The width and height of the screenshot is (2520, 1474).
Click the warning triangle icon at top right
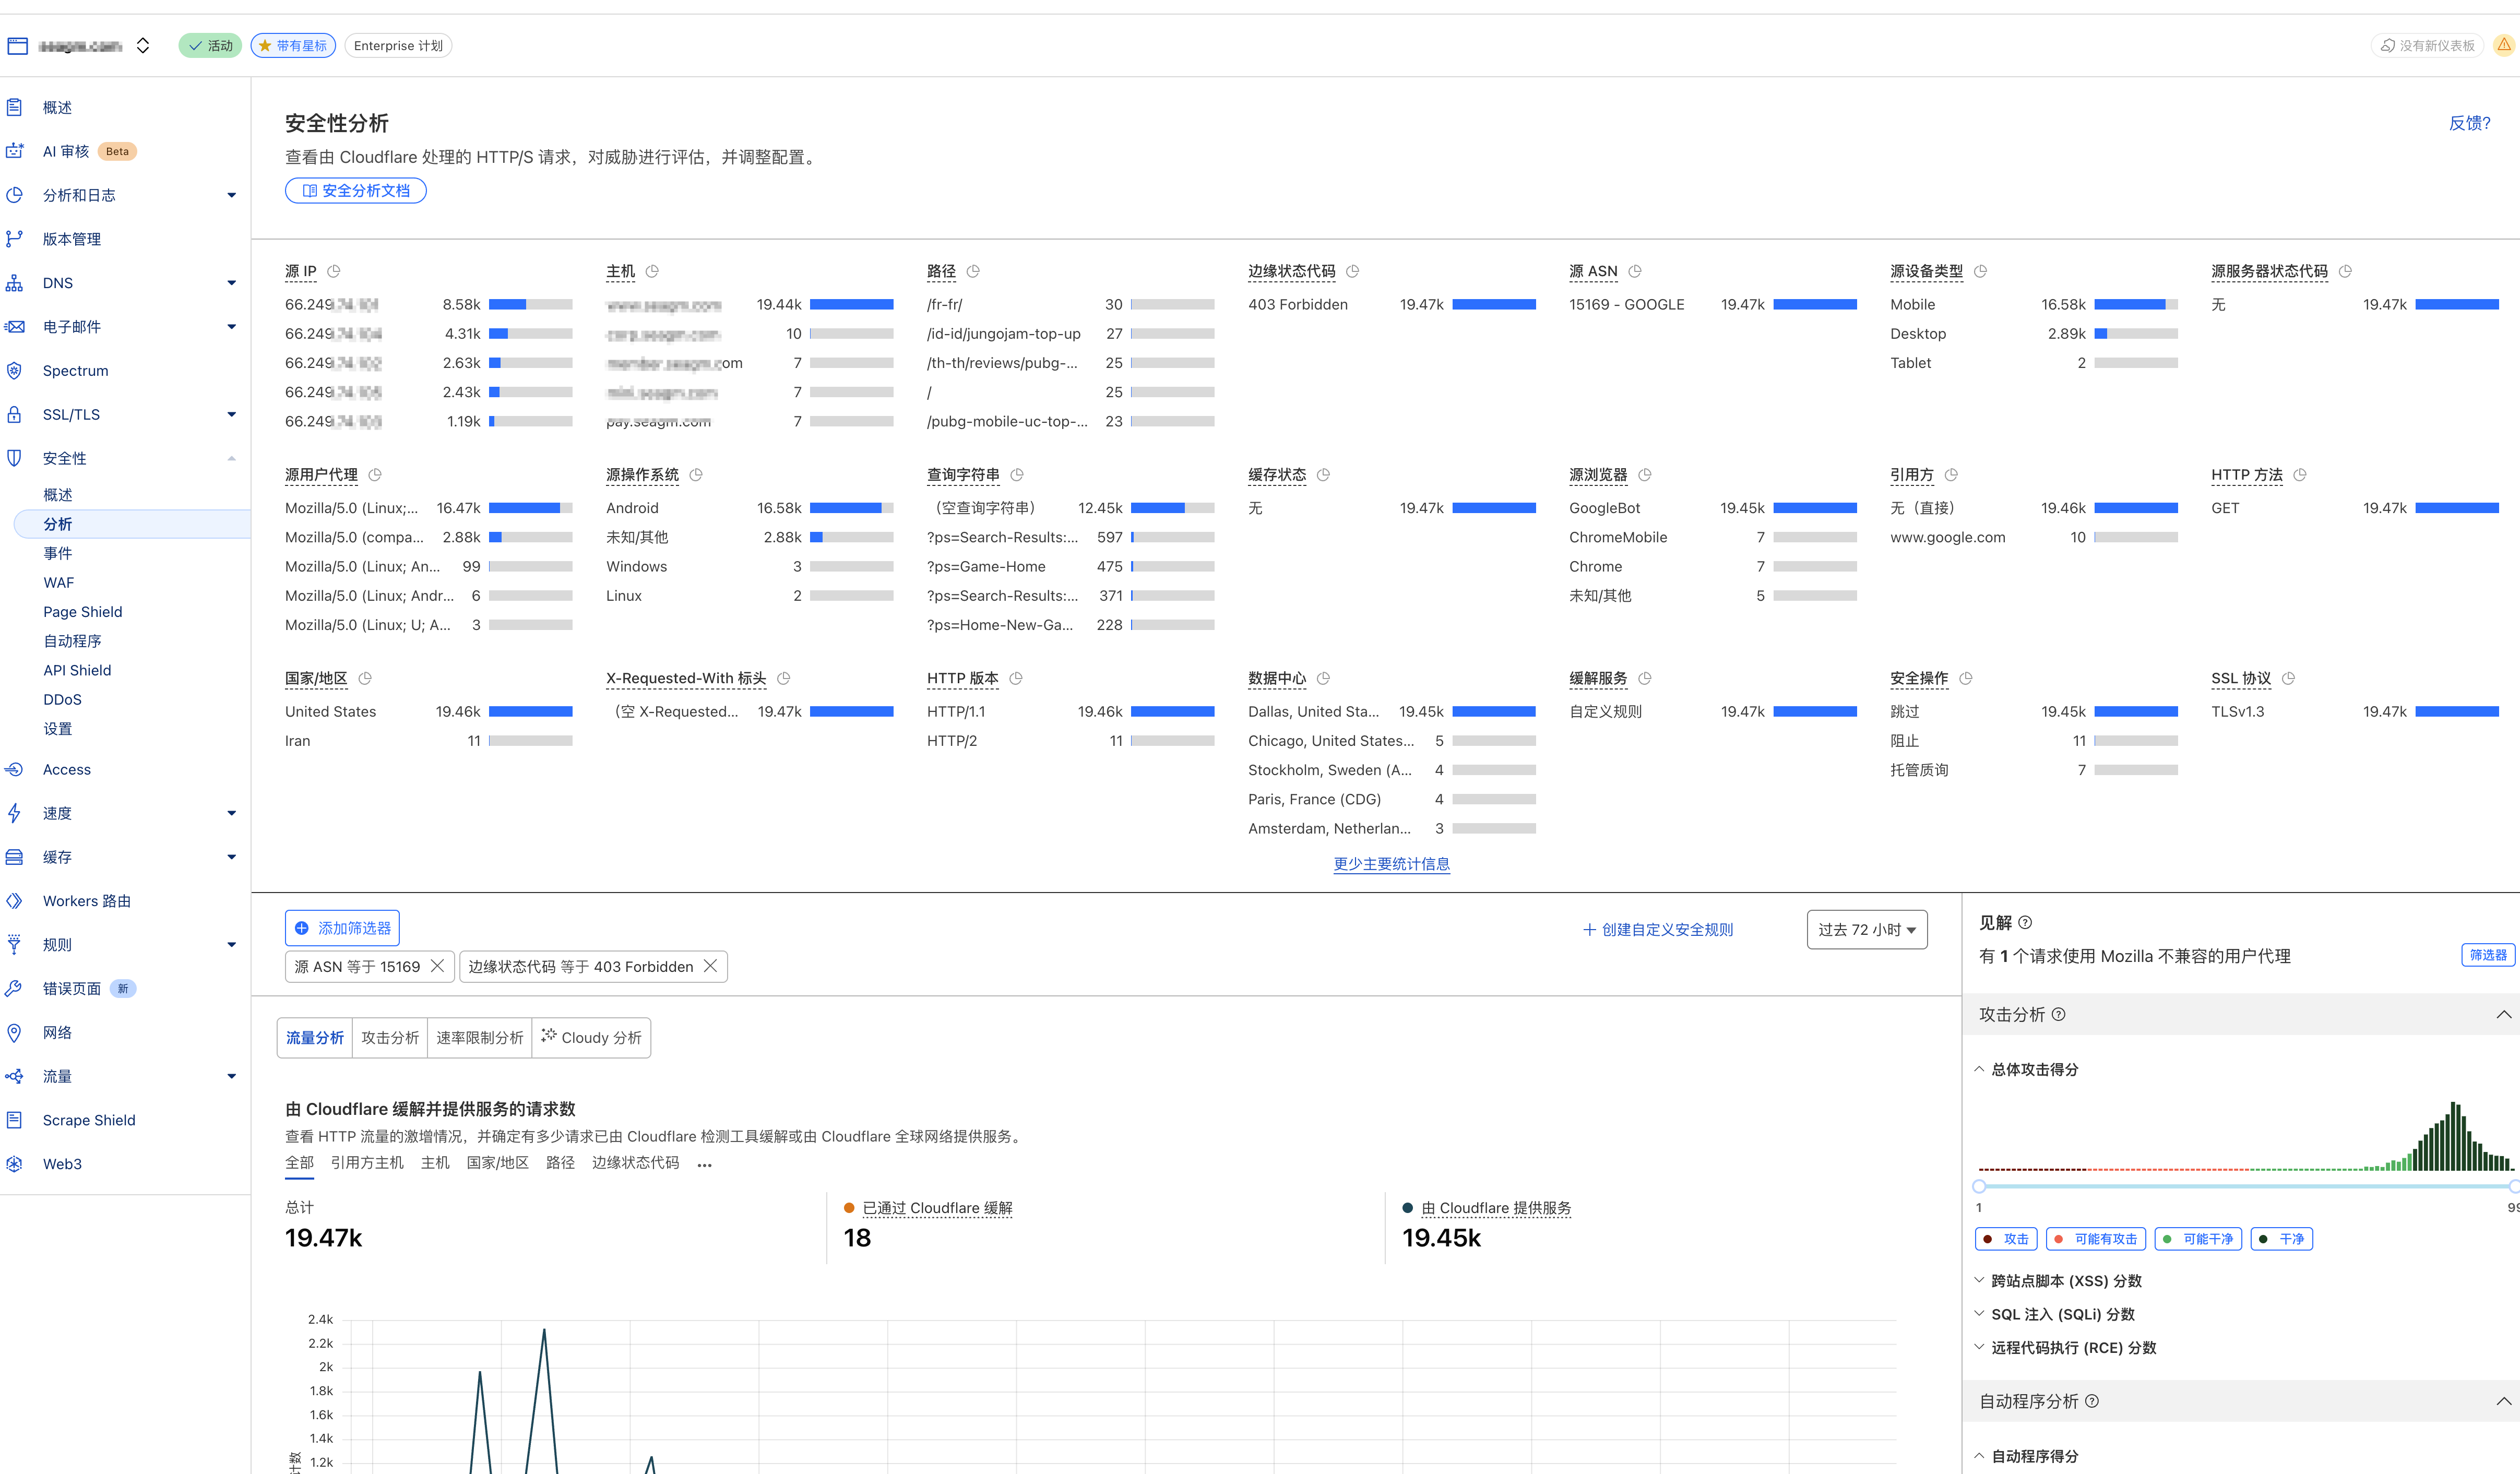click(2504, 45)
